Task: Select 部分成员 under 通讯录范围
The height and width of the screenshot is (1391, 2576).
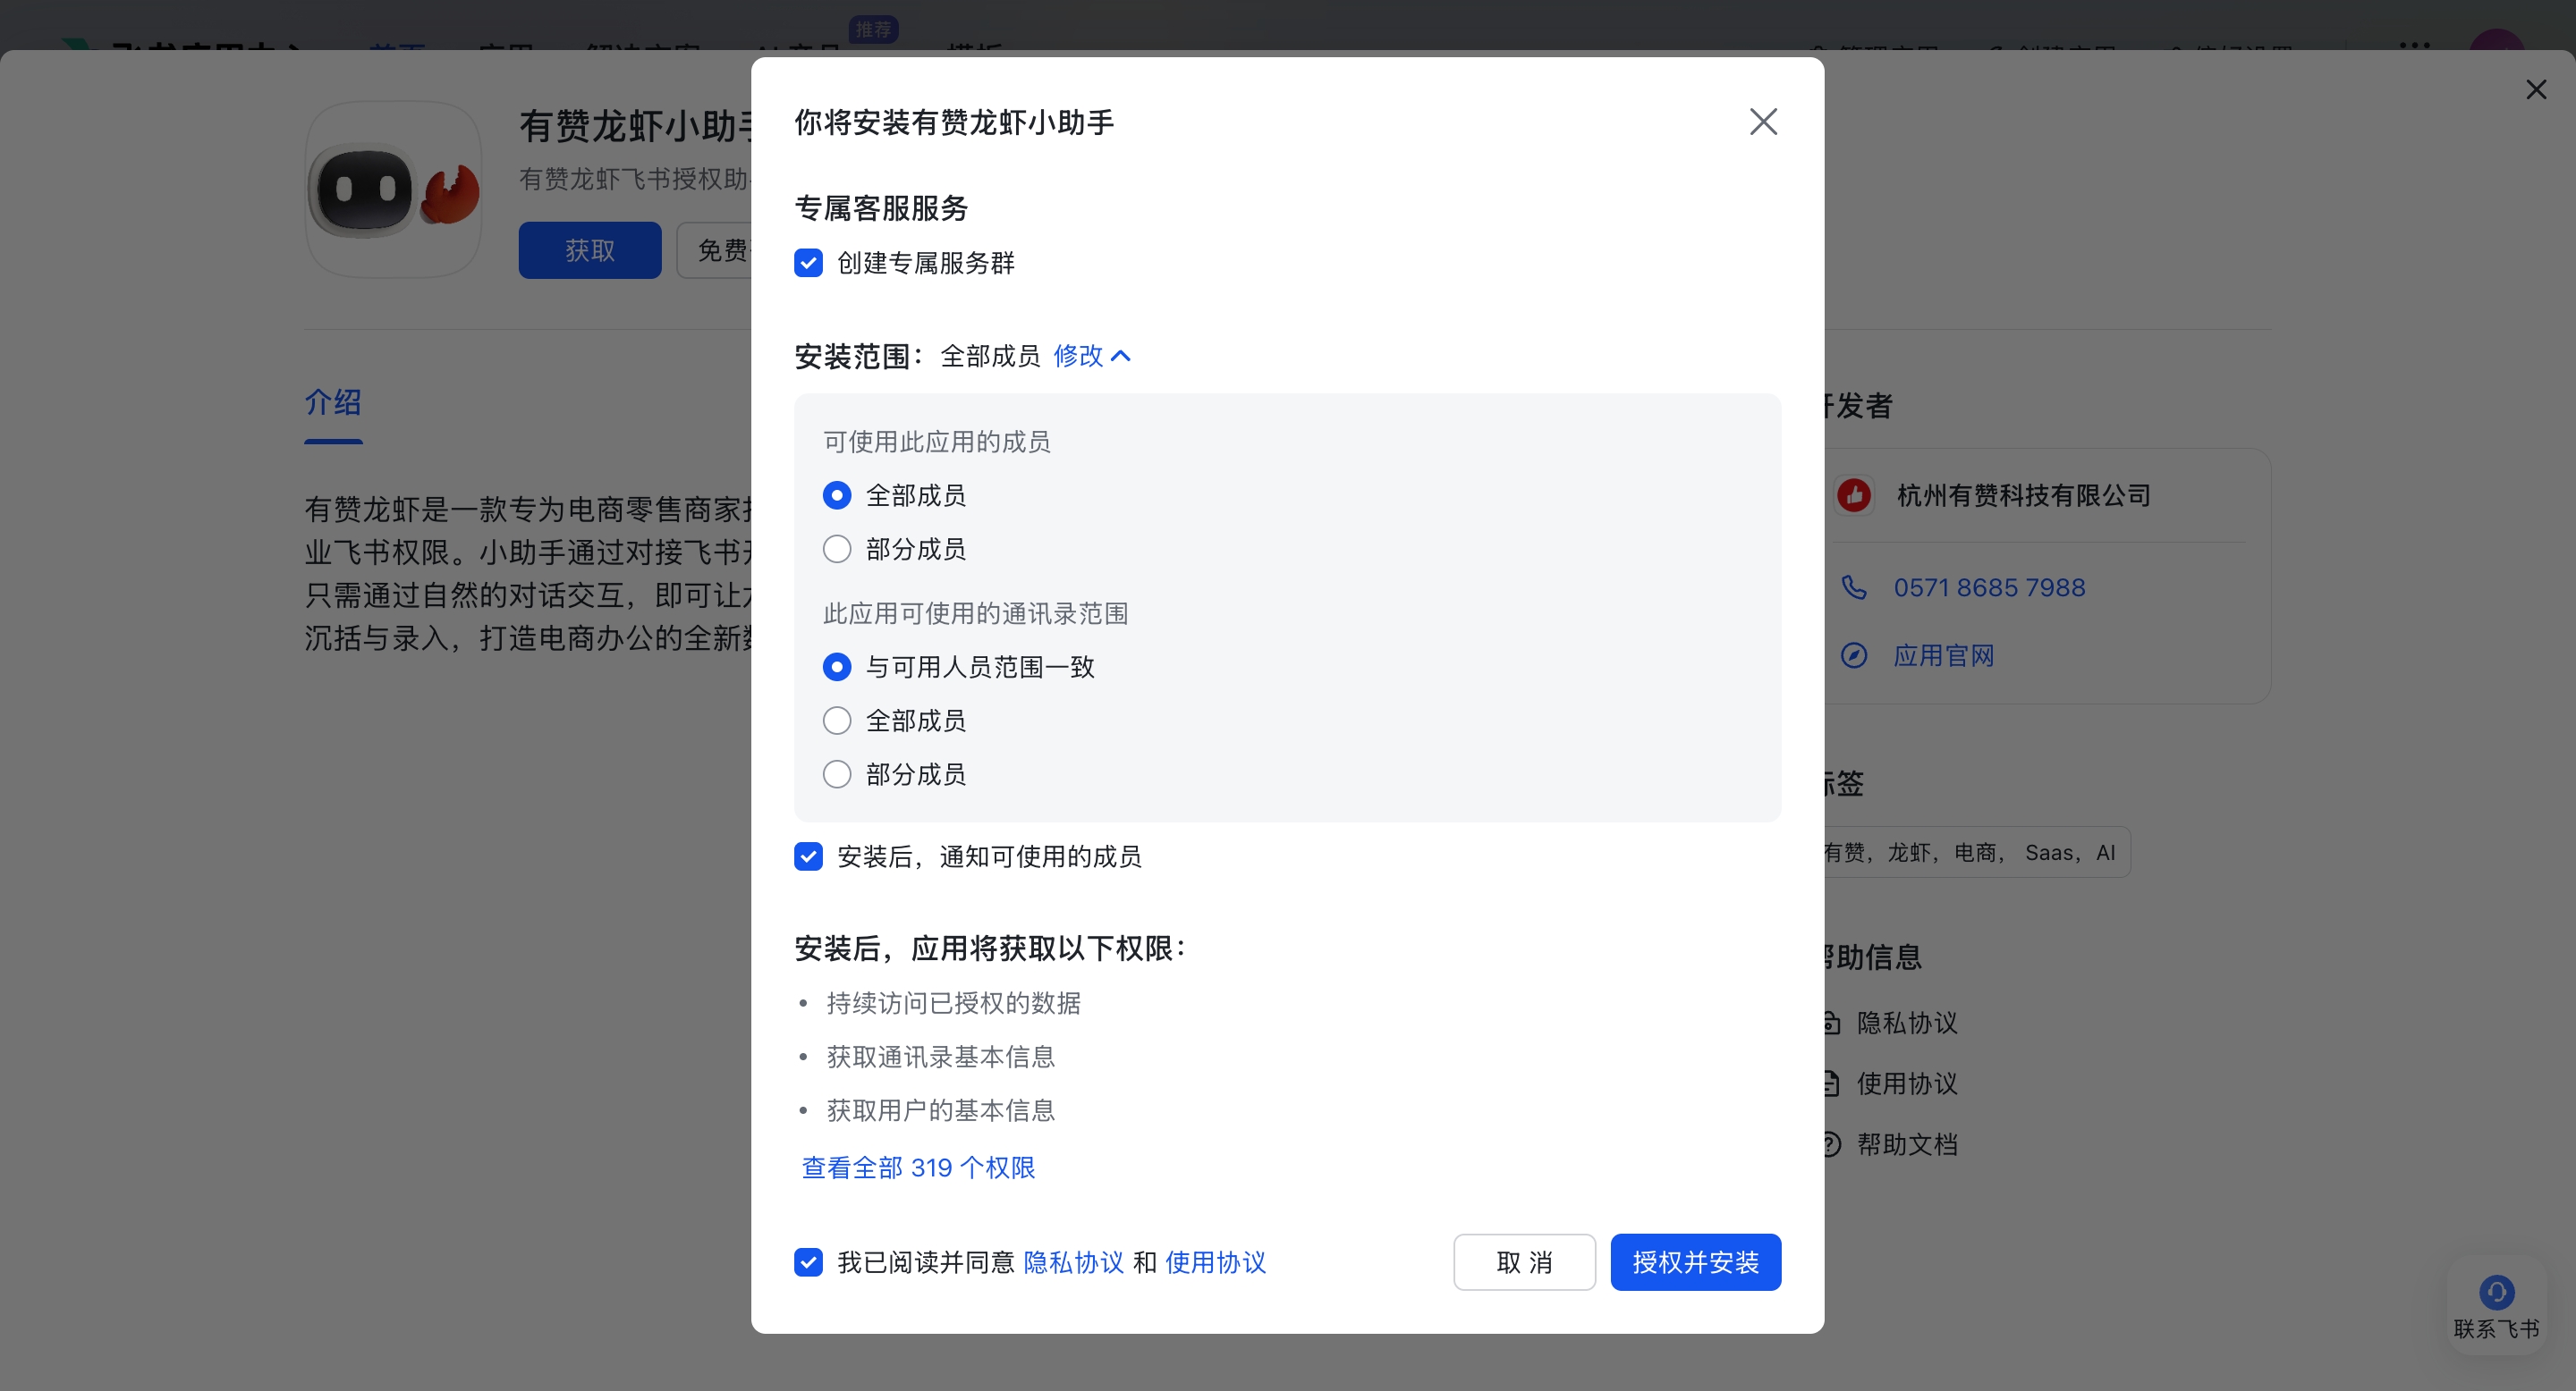Action: (x=837, y=774)
